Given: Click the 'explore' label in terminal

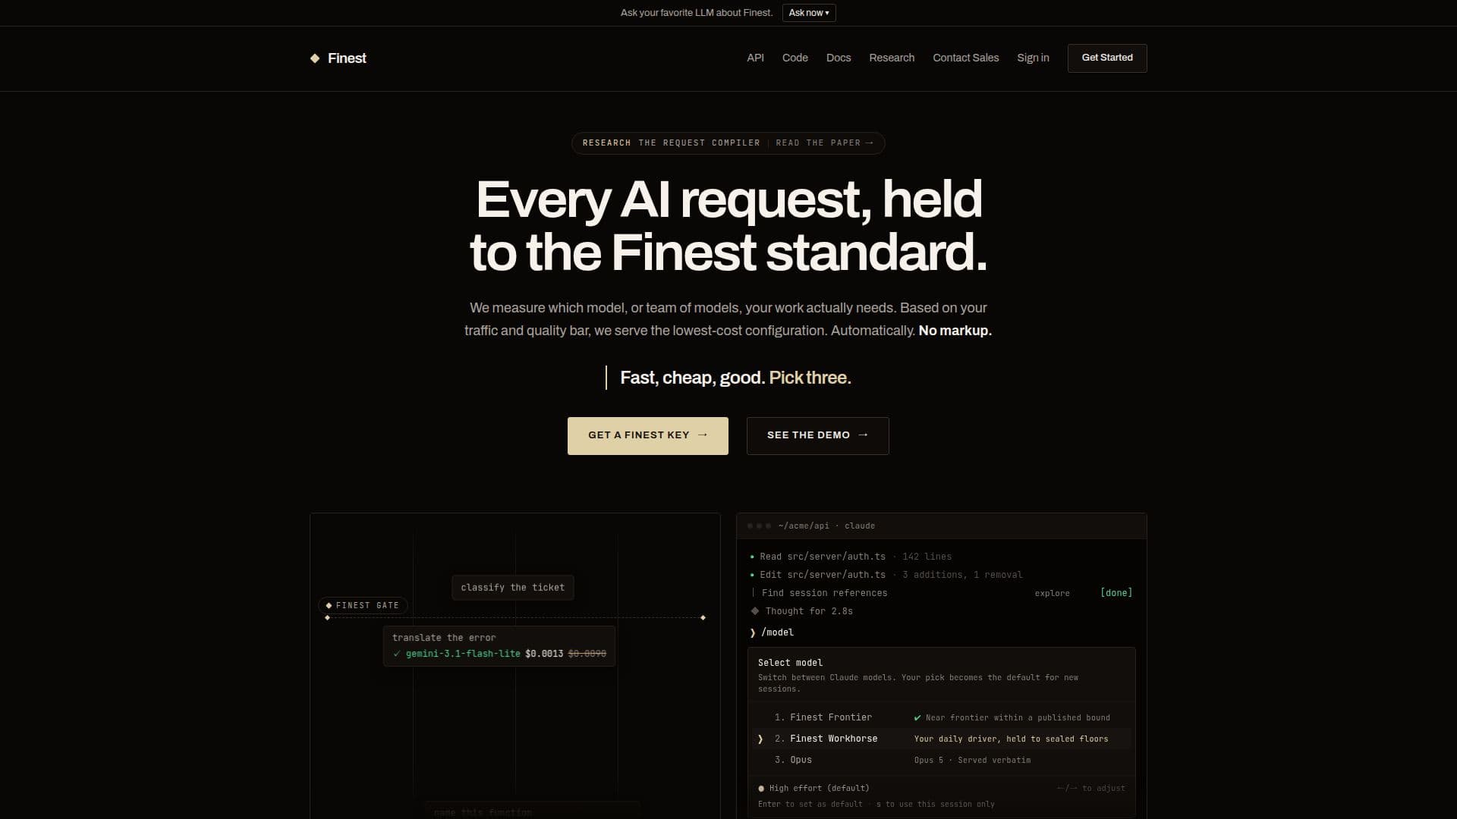Looking at the screenshot, I should [1052, 593].
